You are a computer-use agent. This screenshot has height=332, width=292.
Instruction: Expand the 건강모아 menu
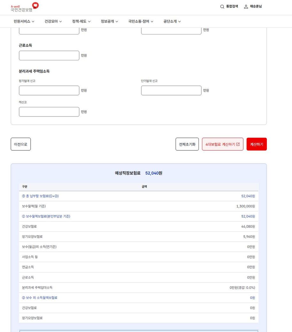53,21
